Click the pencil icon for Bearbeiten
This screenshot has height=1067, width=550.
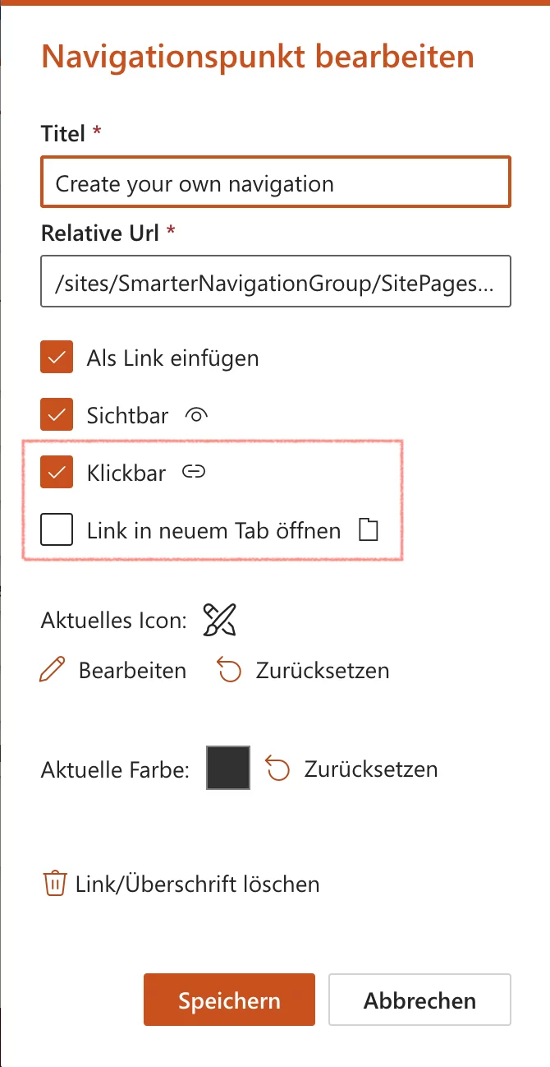[53, 671]
